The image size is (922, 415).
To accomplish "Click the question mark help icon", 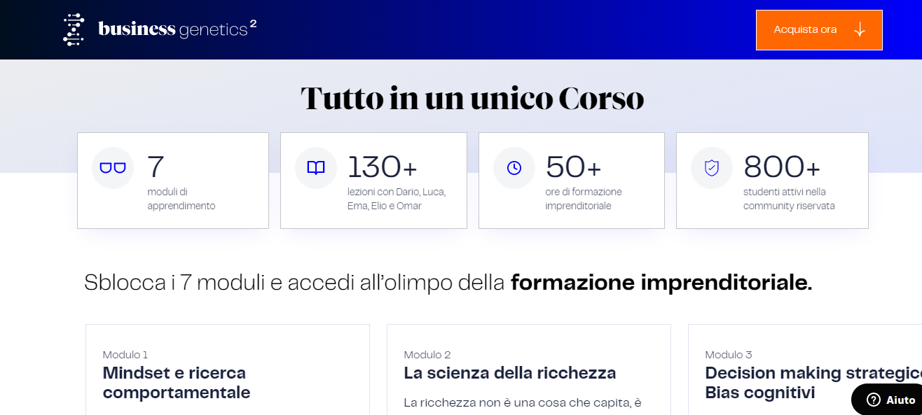I will (x=873, y=400).
